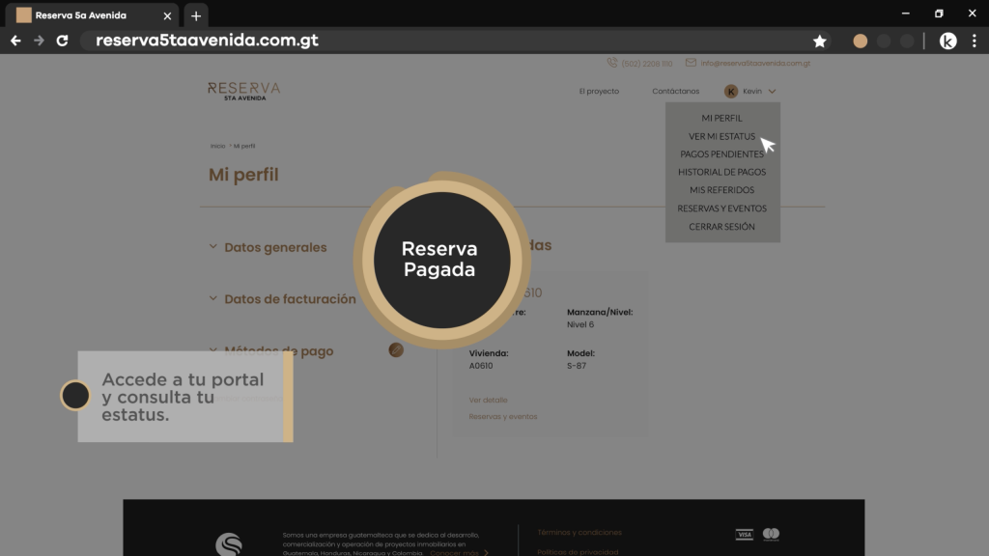This screenshot has height=556, width=989.
Task: Click phone number (502) 2208 1110
Action: pyautogui.click(x=646, y=63)
